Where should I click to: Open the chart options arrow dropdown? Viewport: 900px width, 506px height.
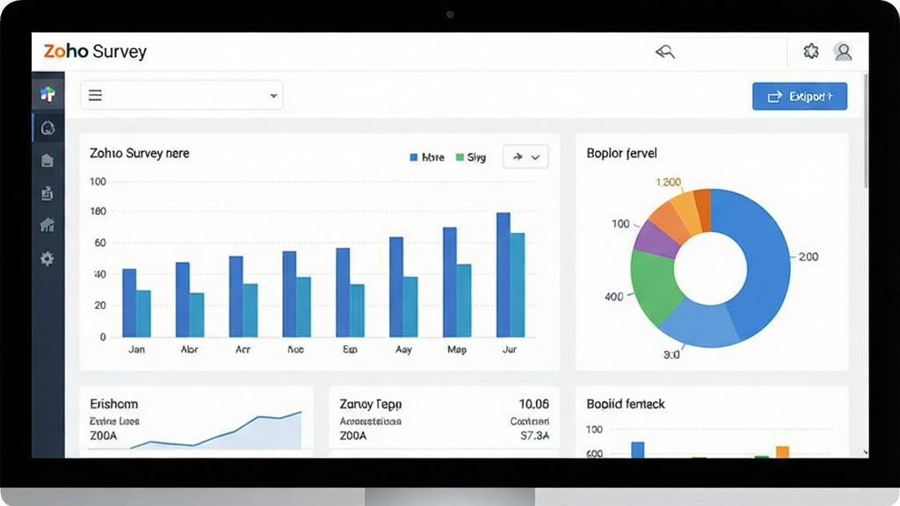coord(526,156)
